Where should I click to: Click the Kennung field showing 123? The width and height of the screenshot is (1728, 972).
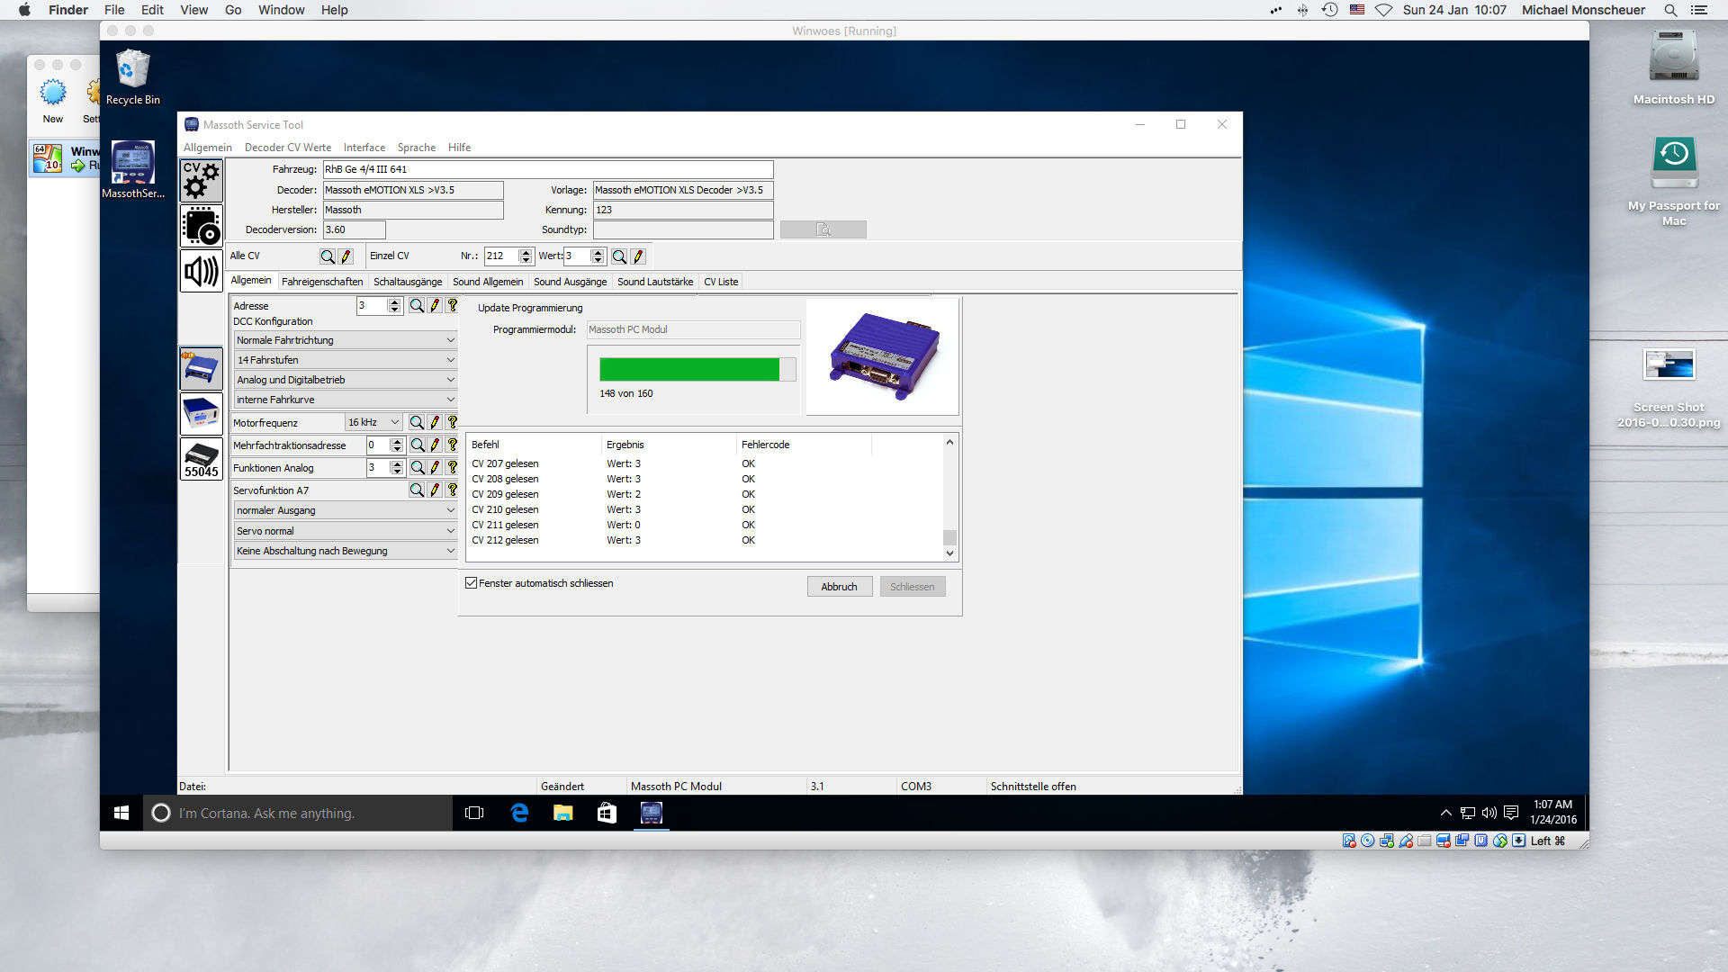coord(683,210)
